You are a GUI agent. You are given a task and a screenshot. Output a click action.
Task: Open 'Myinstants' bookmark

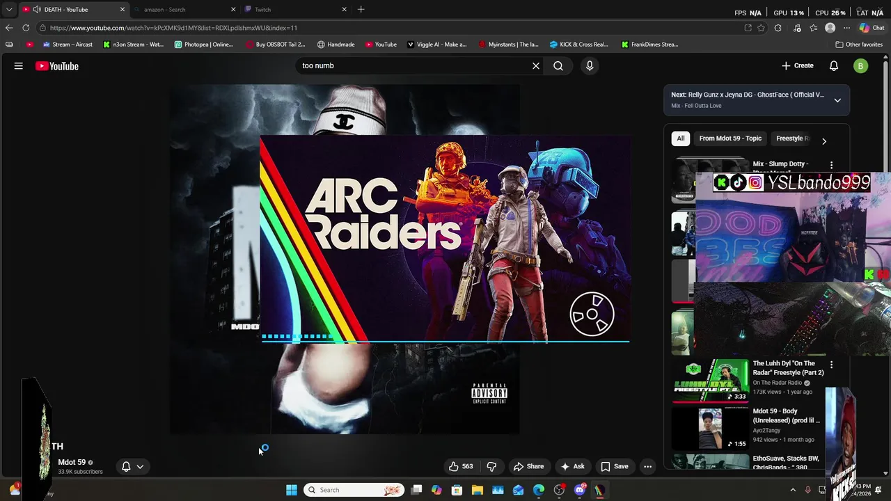[508, 45]
